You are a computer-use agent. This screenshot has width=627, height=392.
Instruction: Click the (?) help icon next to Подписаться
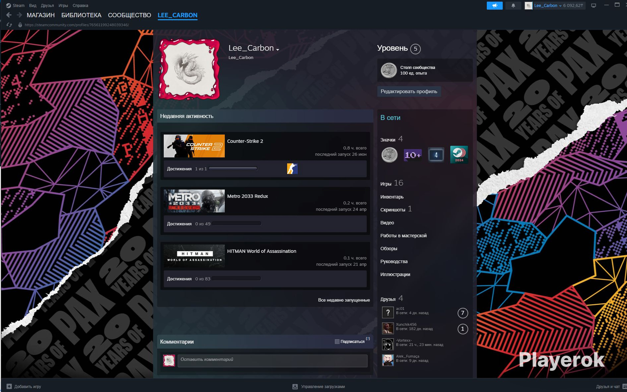[x=368, y=339]
